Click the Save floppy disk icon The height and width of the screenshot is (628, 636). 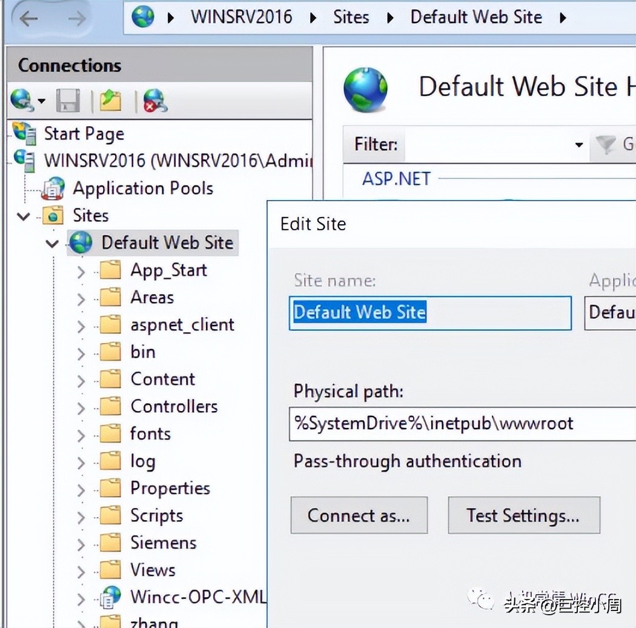point(68,100)
